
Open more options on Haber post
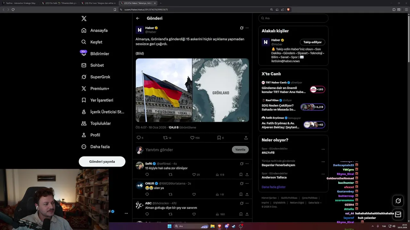coord(247,28)
